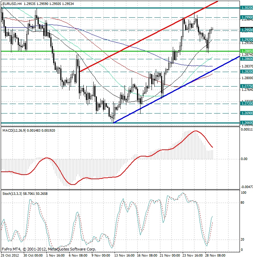
Task: Click the 23 Nov 16:00 date label
Action: (x=192, y=256)
